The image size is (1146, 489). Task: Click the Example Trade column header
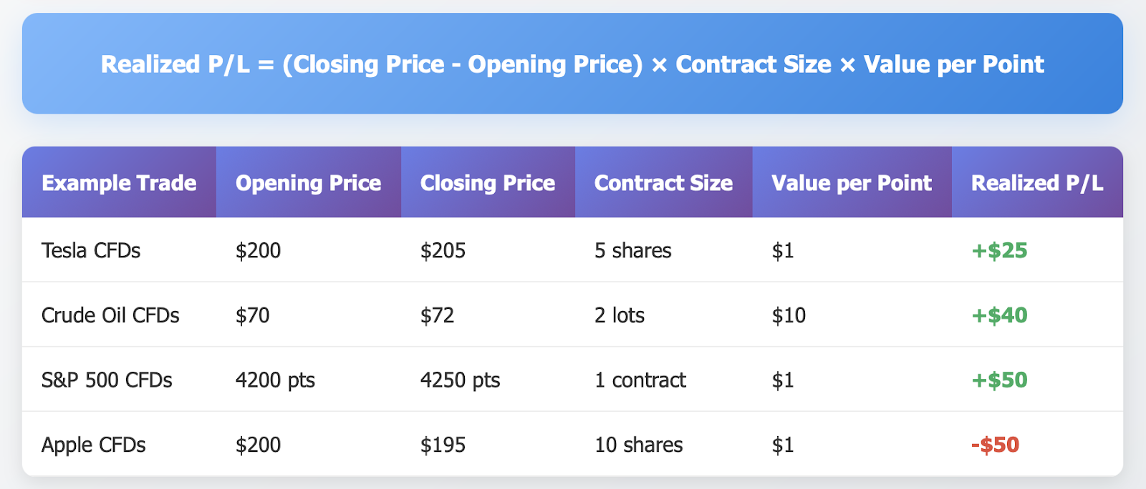pyautogui.click(x=119, y=183)
